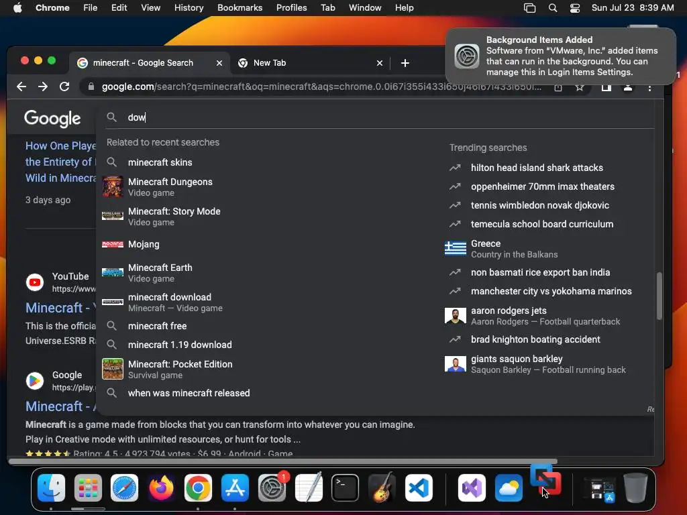Choose trending 'temecula school board curriculum'
Screen dimensions: 687x515
(x=542, y=224)
